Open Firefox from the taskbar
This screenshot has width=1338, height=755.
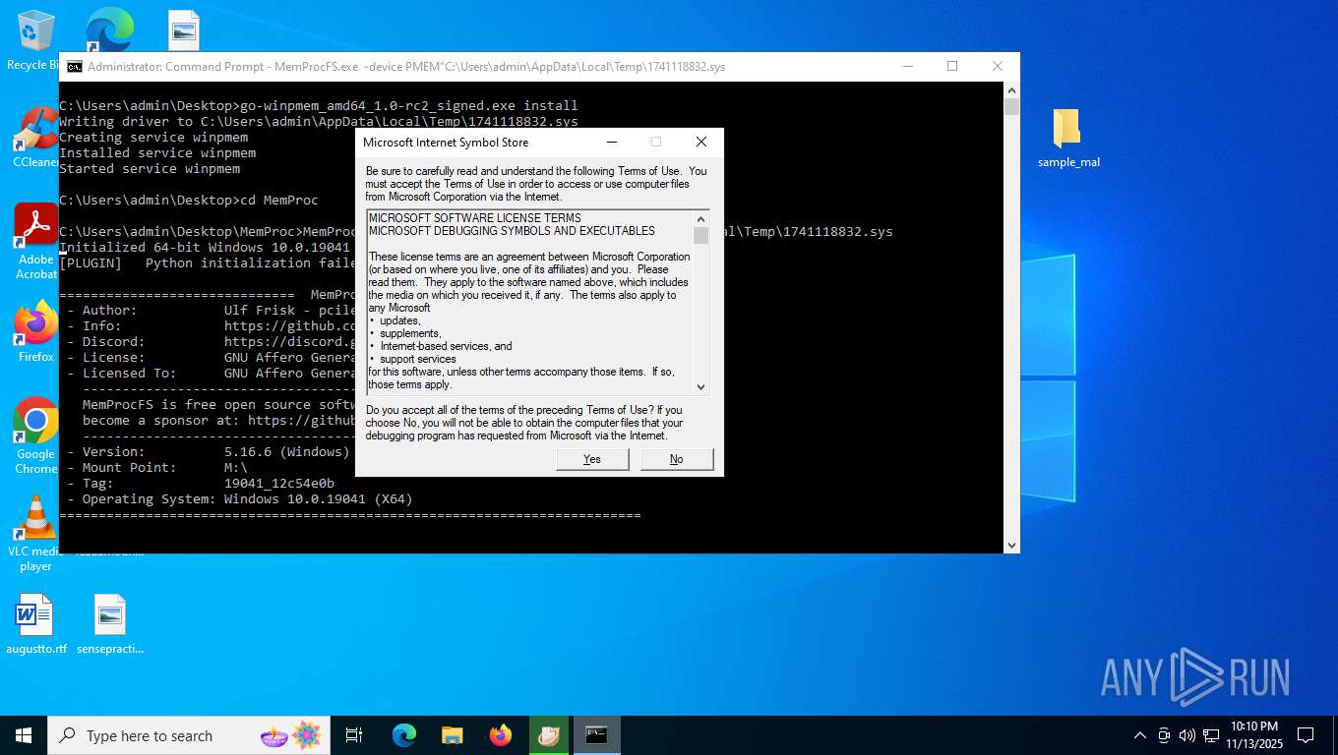coord(500,735)
